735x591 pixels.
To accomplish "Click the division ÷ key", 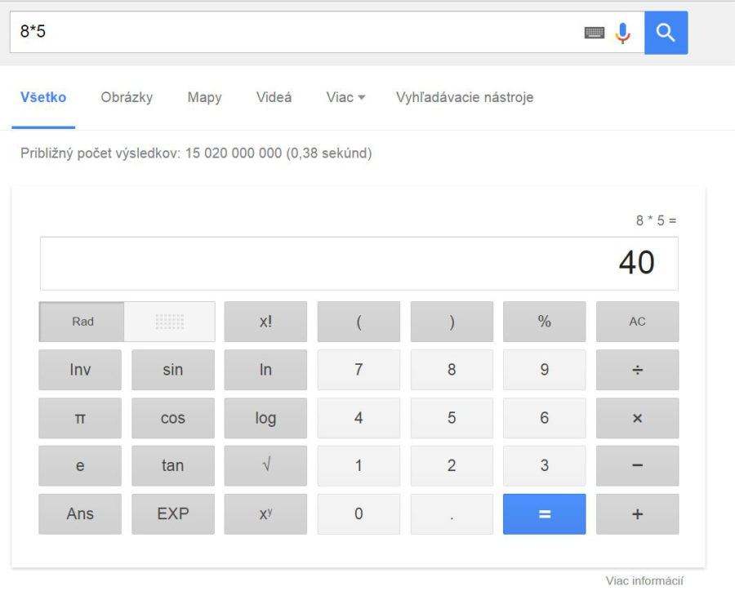I will (638, 370).
